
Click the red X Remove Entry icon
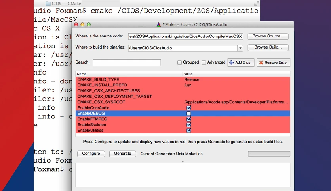[x=261, y=62]
